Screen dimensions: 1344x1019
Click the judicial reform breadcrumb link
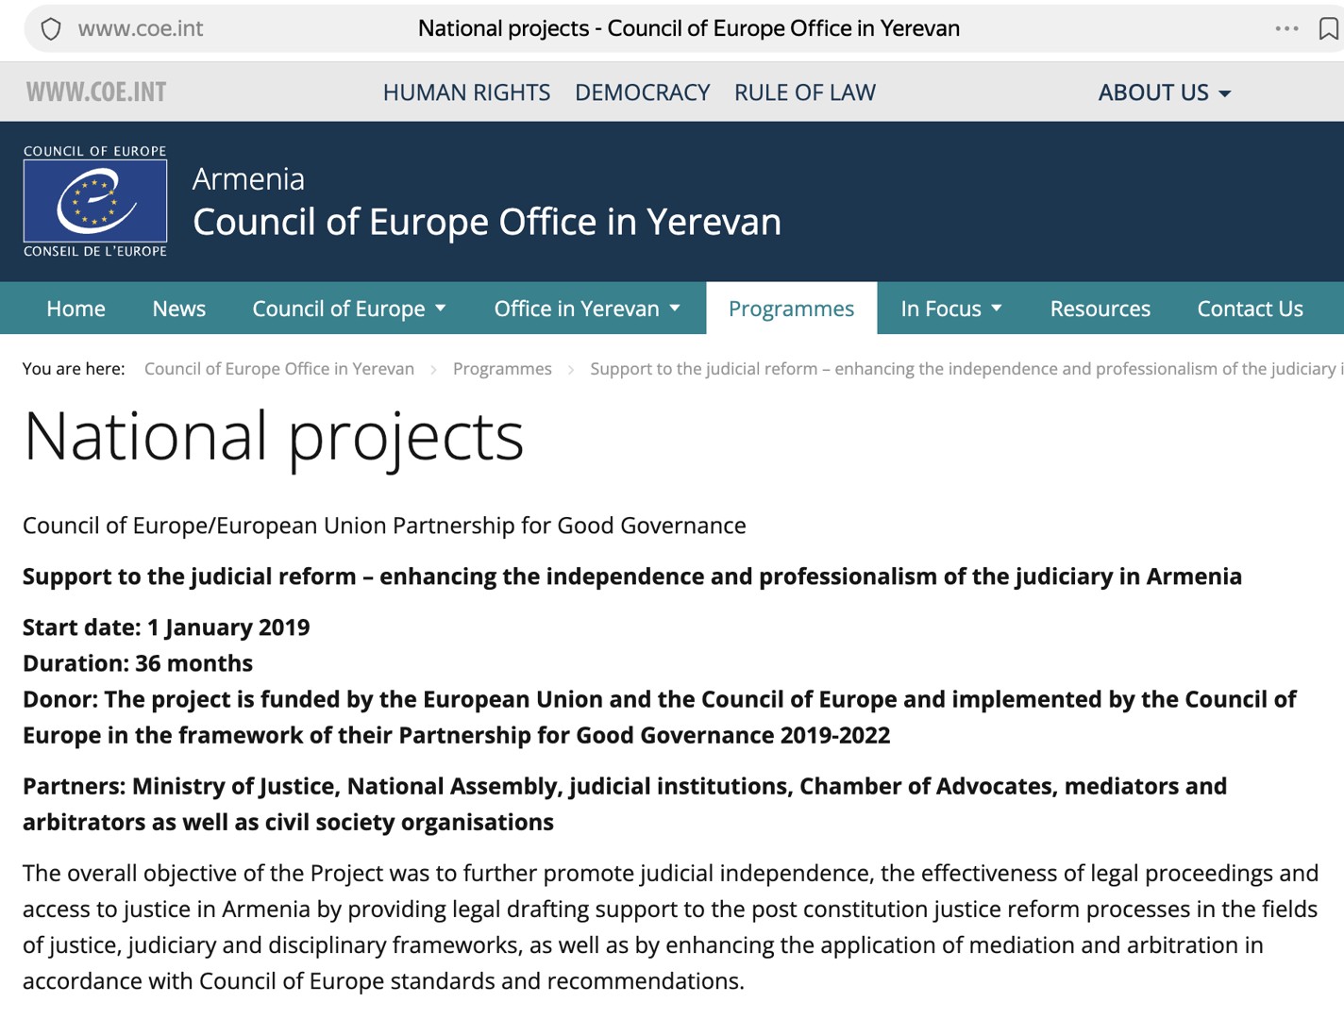pyautogui.click(x=966, y=369)
